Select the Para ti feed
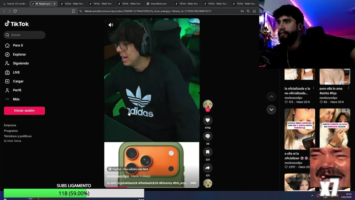 tap(18, 45)
